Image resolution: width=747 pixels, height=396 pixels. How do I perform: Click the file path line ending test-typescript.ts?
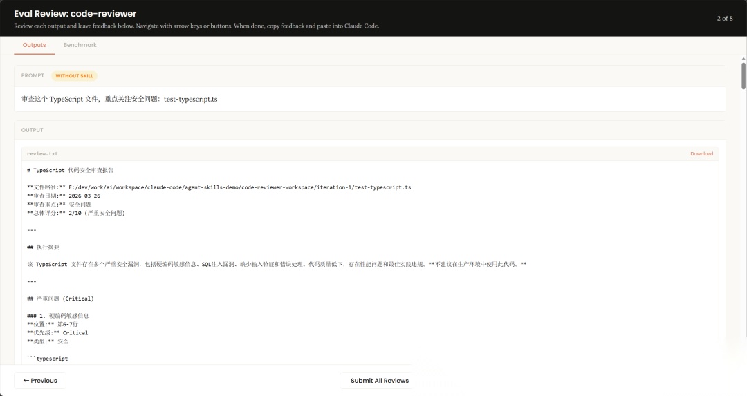coord(219,187)
